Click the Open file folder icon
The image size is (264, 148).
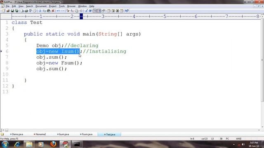point(8,11)
